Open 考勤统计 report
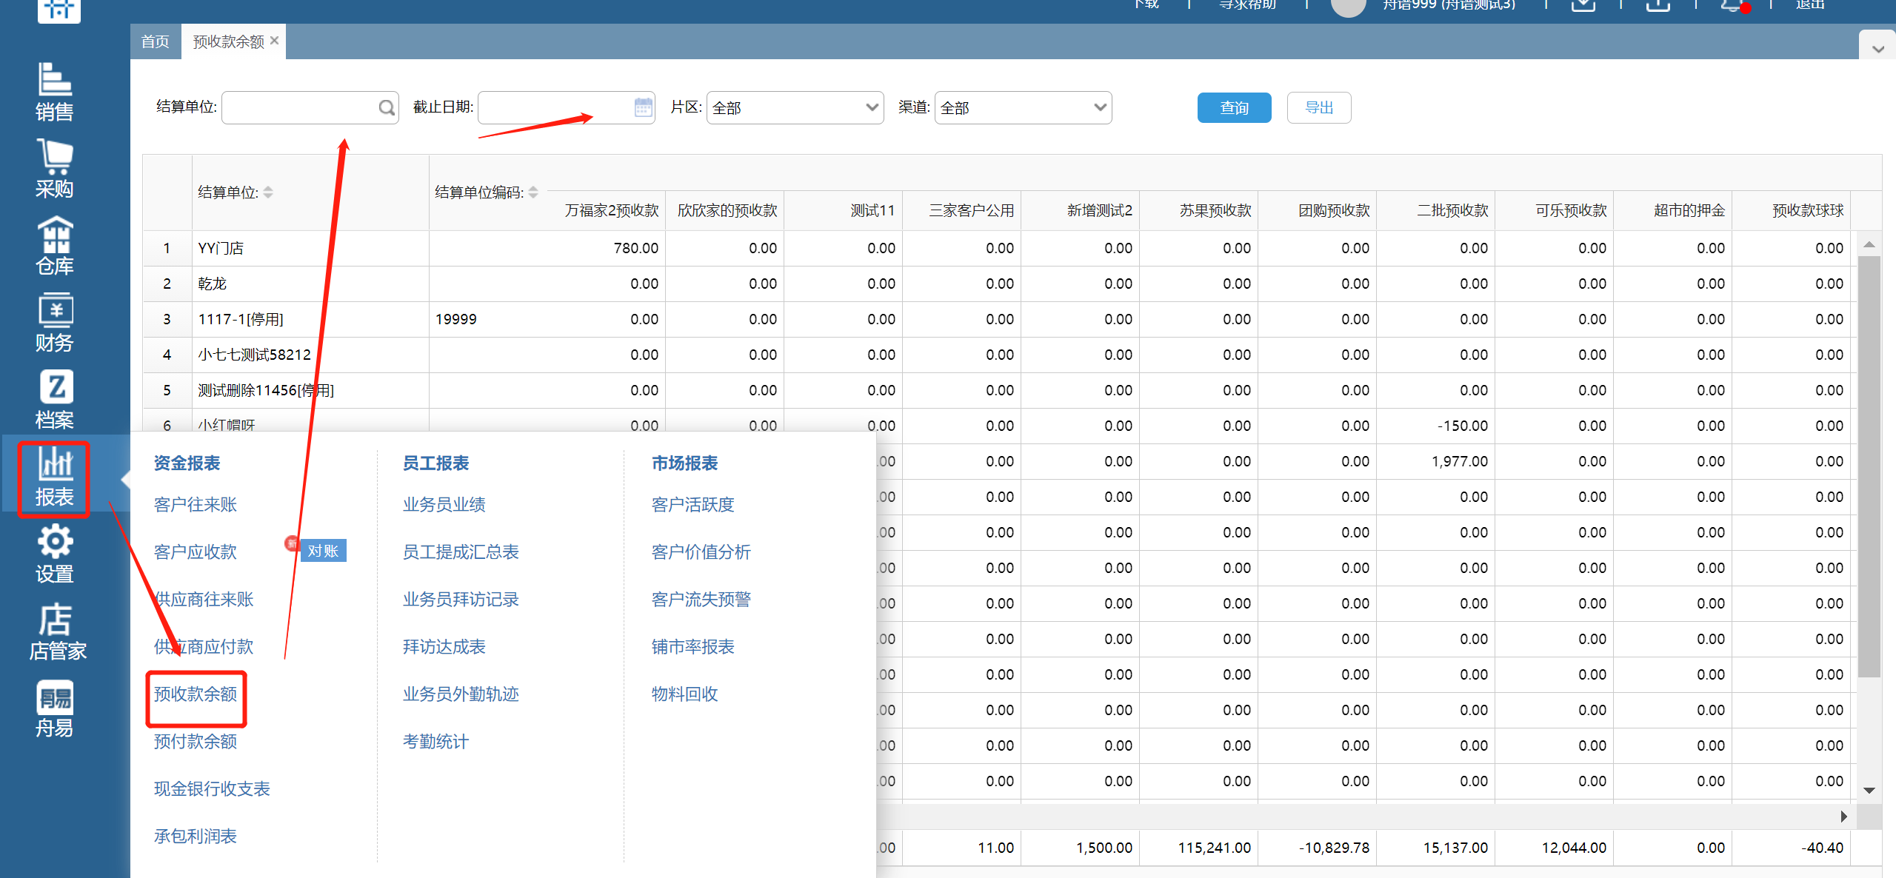Viewport: 1896px width, 878px height. 435,741
